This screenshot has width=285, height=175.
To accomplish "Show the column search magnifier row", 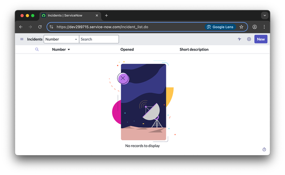I will click(37, 49).
